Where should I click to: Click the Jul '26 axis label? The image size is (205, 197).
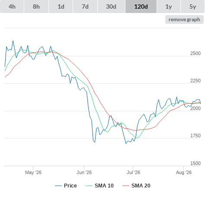point(133,172)
